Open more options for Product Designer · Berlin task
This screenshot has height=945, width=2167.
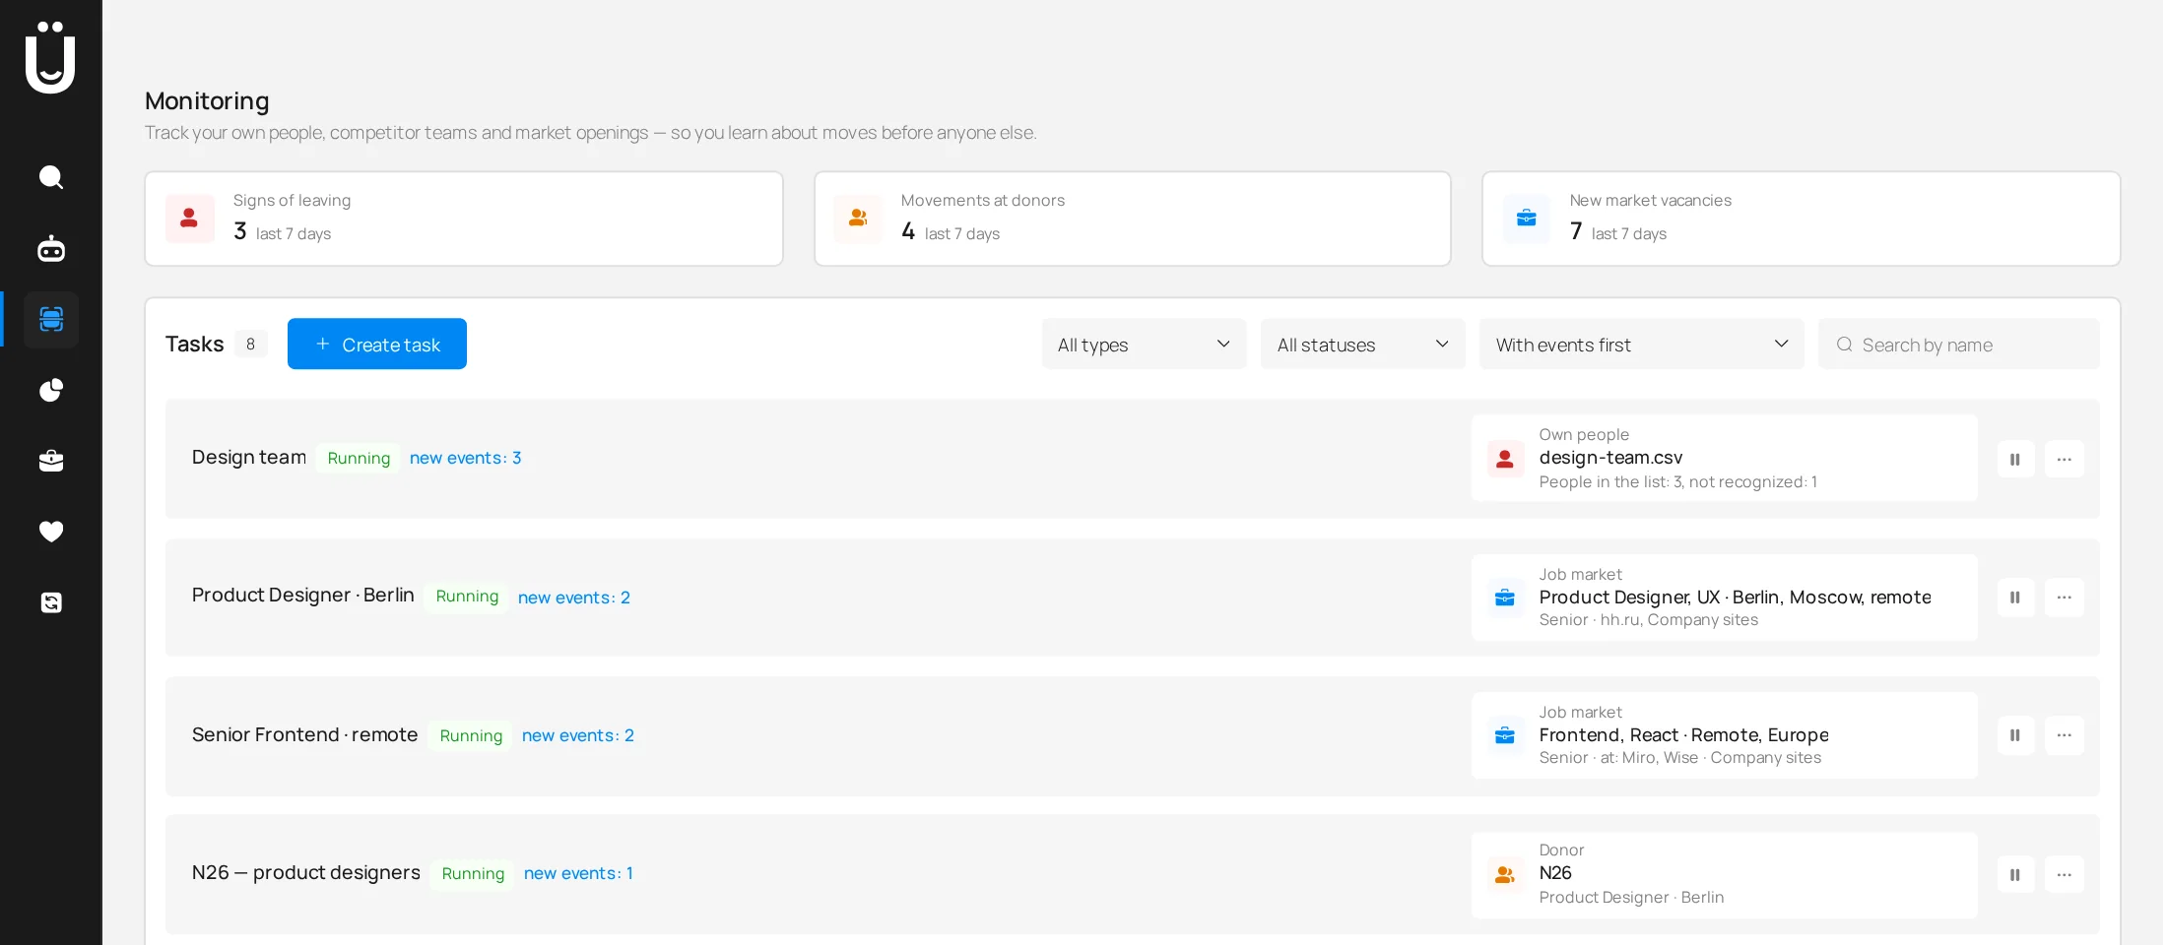(2065, 598)
